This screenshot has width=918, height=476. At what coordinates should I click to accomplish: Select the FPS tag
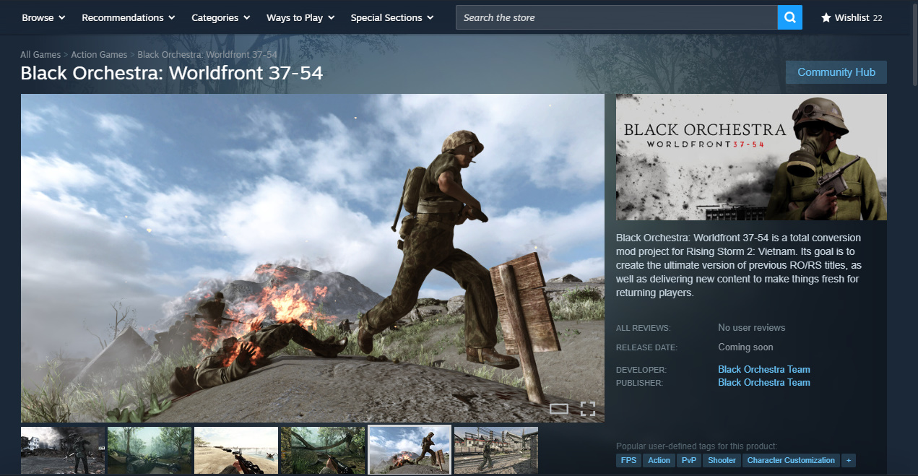(629, 460)
